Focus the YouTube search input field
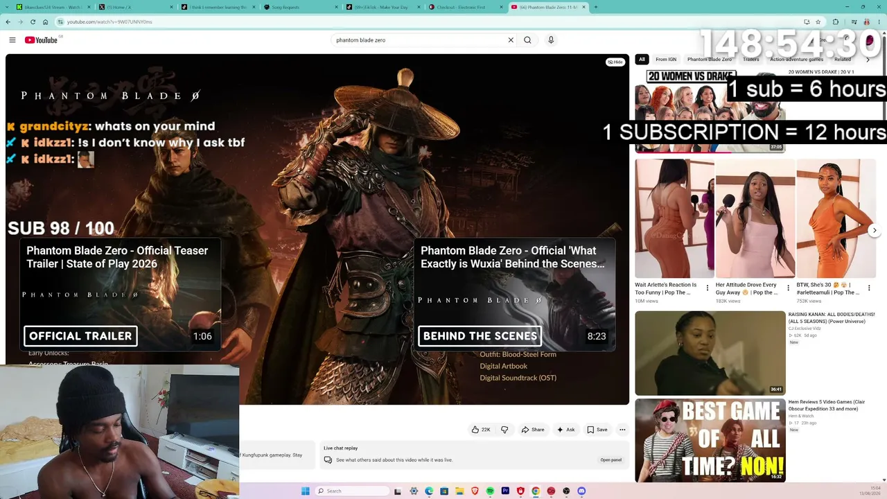This screenshot has height=499, width=887. click(x=419, y=40)
